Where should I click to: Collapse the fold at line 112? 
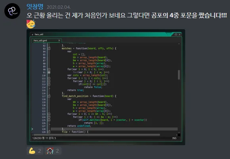(x=49, y=81)
